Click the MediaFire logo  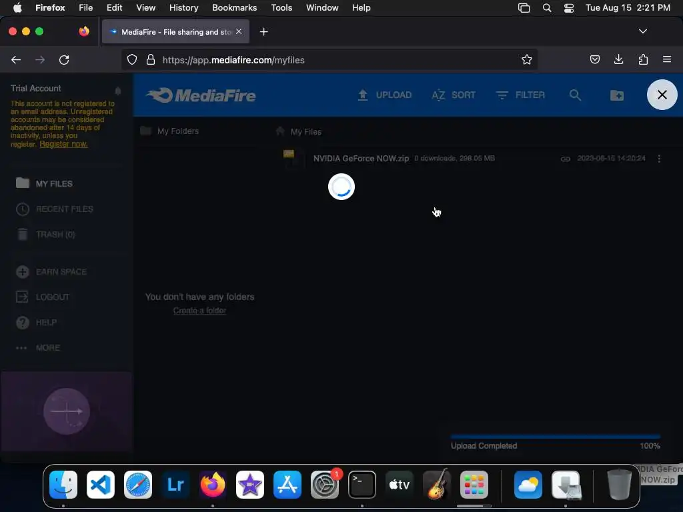201,95
